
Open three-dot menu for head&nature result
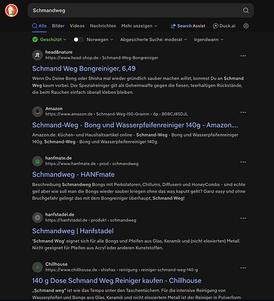[243, 56]
